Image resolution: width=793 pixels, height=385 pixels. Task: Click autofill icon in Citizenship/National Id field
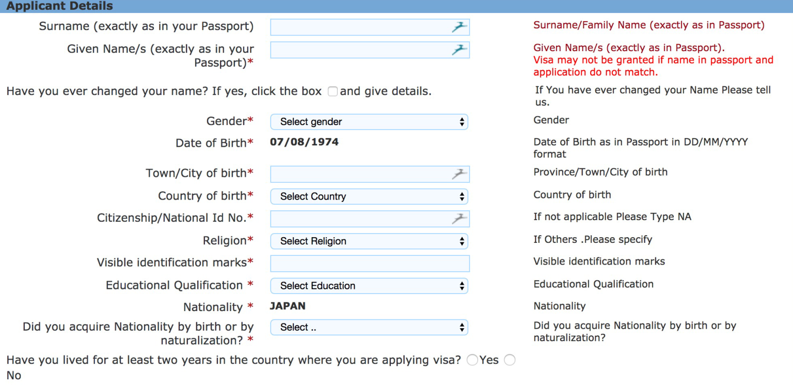coord(459,219)
